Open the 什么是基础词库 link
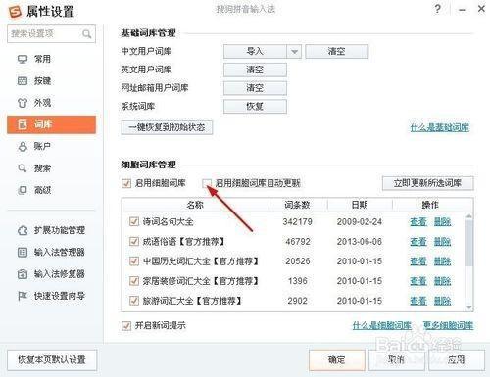The width and height of the screenshot is (490, 377). [x=440, y=127]
